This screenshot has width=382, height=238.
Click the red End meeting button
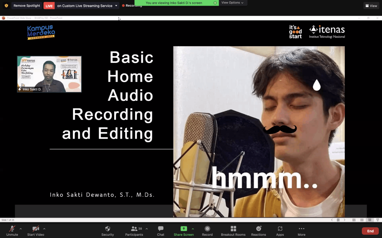tap(370, 231)
